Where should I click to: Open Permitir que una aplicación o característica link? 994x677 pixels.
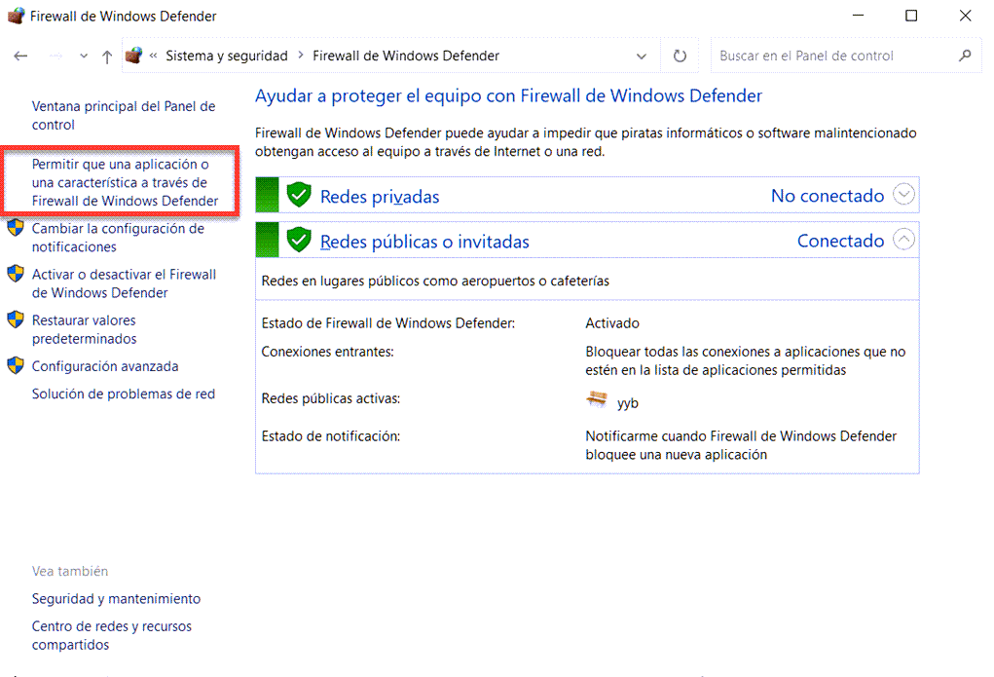[x=125, y=183]
